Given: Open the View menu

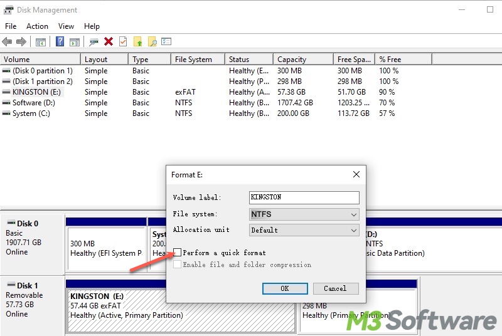Looking at the screenshot, I should (66, 26).
